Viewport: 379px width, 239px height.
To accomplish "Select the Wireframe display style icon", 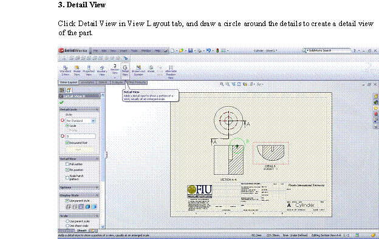I will [x=69, y=207].
